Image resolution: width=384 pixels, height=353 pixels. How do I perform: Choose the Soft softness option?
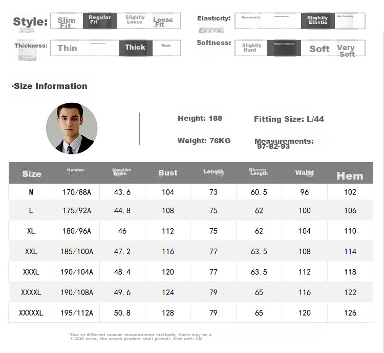point(319,49)
